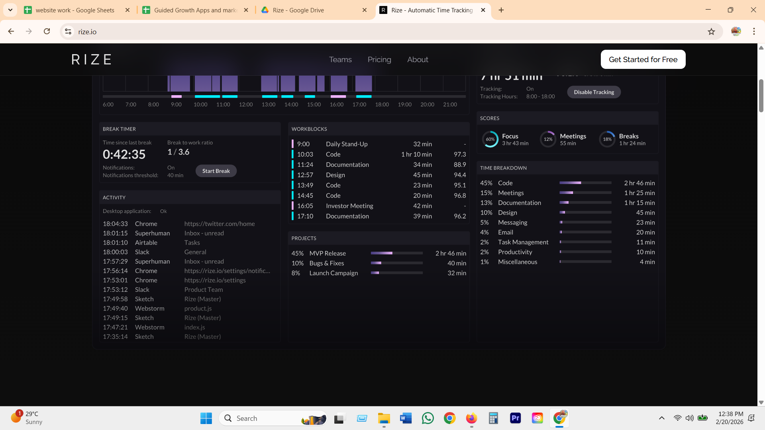The image size is (765, 430).
Task: Select the 17:10 Documentation workblock
Action: [x=379, y=216]
